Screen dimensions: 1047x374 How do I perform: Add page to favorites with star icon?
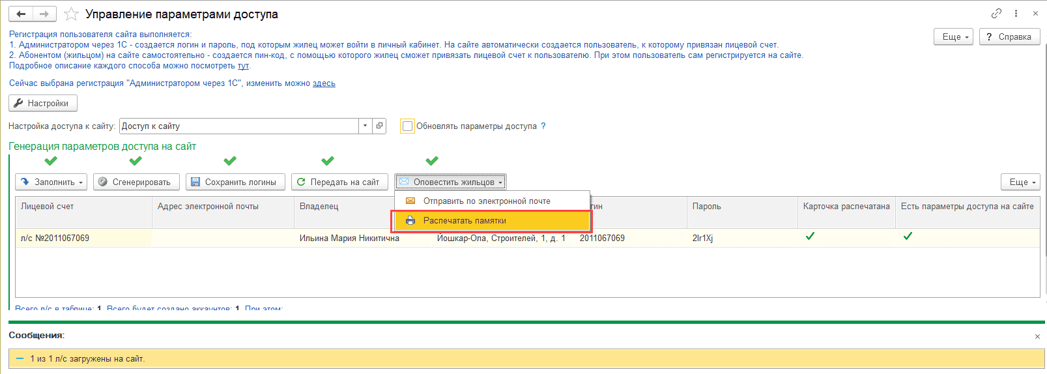[x=72, y=14]
